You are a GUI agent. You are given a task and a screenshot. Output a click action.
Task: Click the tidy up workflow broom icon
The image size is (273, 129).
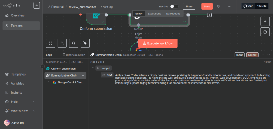pyautogui.click(x=85, y=43)
